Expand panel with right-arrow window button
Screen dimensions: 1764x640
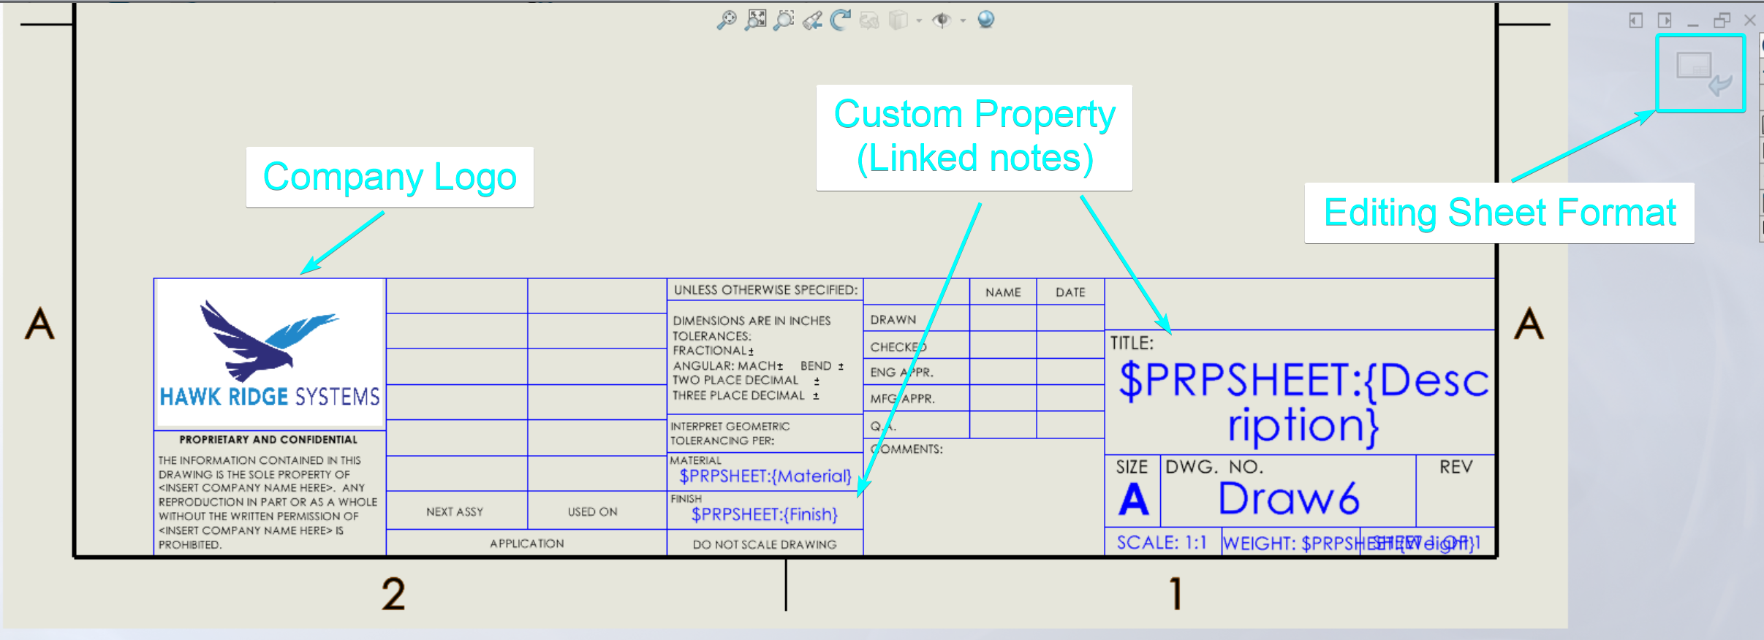(1665, 20)
